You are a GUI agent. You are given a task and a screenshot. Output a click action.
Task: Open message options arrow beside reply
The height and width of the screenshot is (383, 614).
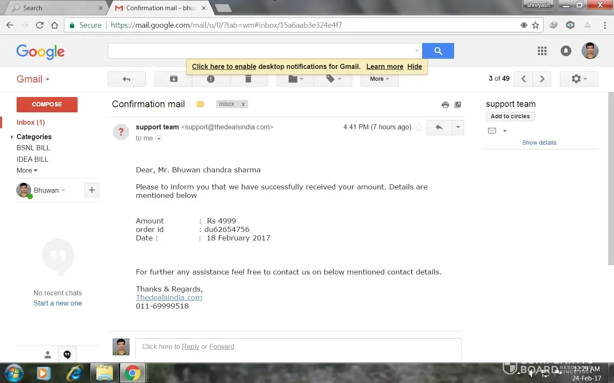(x=458, y=127)
